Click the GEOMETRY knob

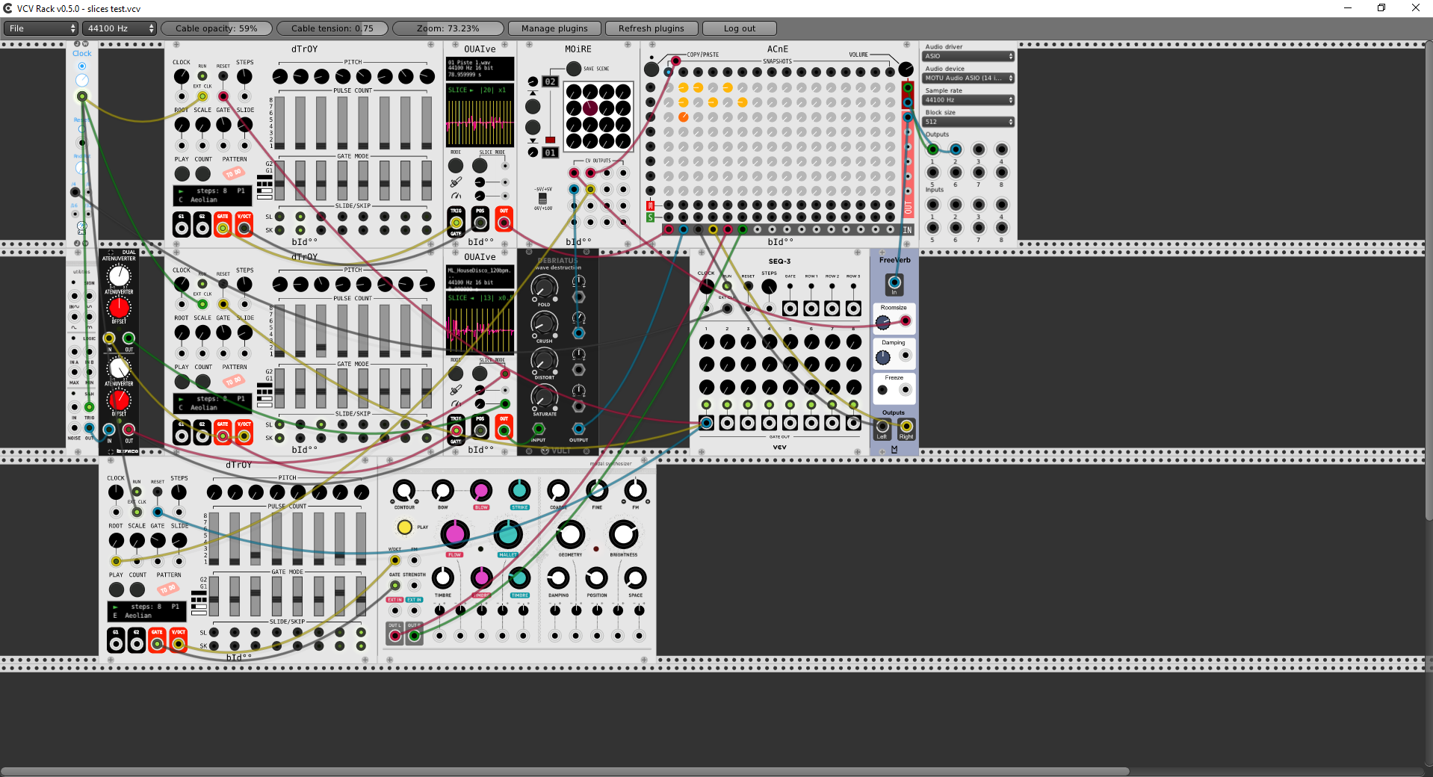click(570, 534)
